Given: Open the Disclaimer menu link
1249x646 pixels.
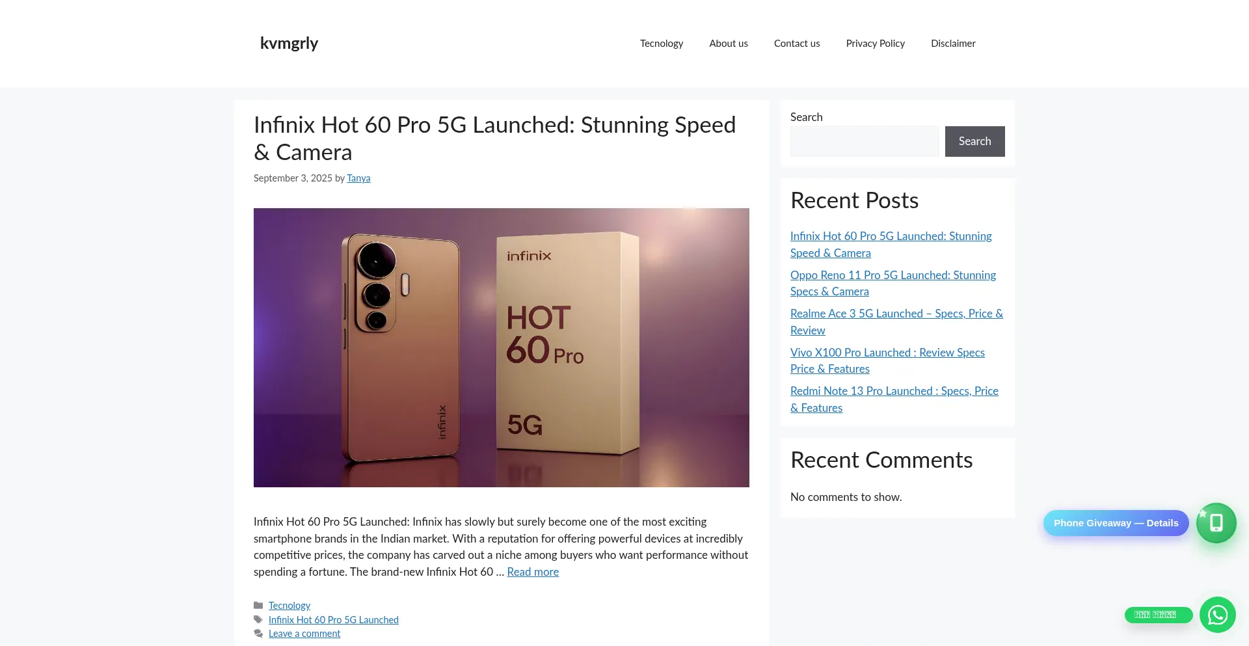Looking at the screenshot, I should [x=952, y=44].
